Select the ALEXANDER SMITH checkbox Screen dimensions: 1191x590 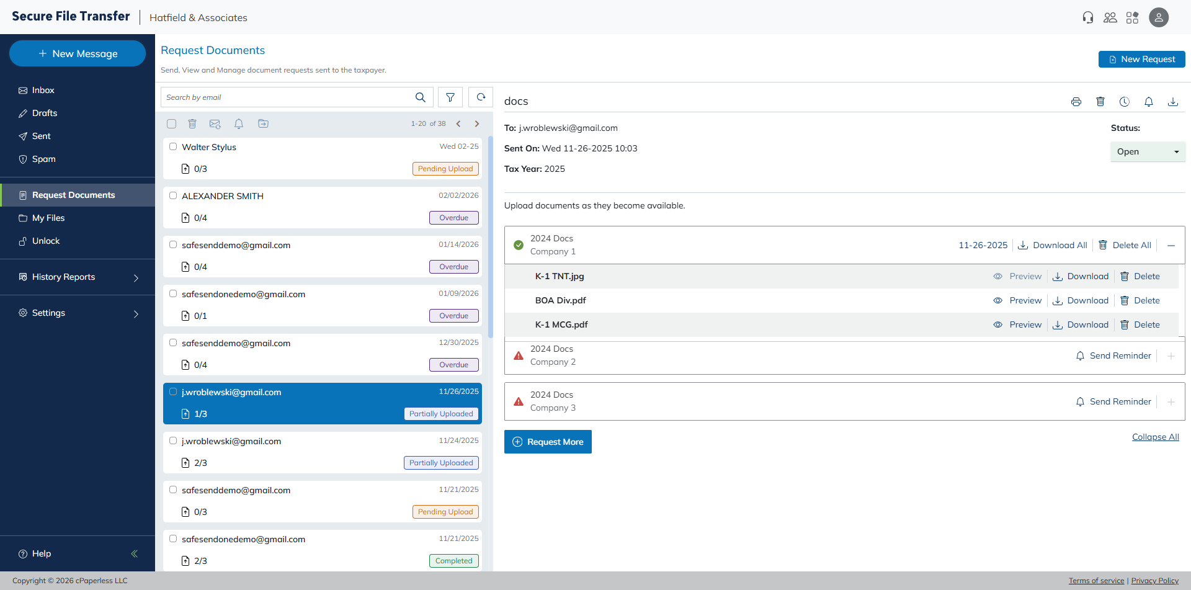pos(173,195)
